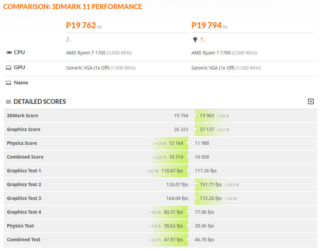Click the trophy icon beside rank 1
This screenshot has width=320, height=251.
(x=195, y=40)
